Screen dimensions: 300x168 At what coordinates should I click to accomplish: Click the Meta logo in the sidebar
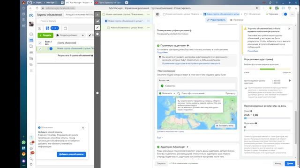(x=31, y=15)
